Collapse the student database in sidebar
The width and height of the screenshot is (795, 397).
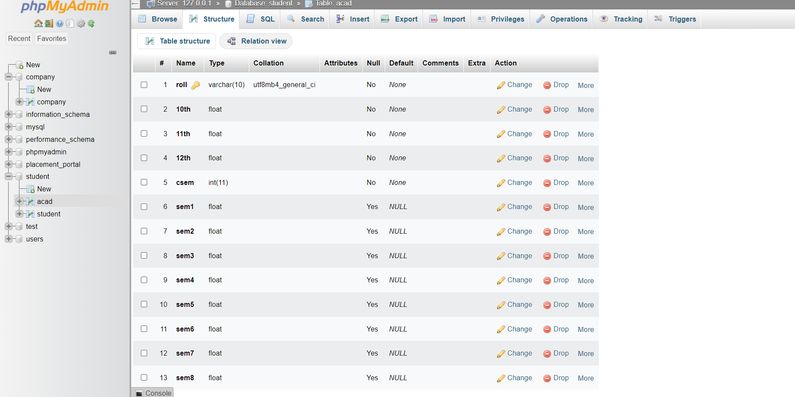(9, 176)
